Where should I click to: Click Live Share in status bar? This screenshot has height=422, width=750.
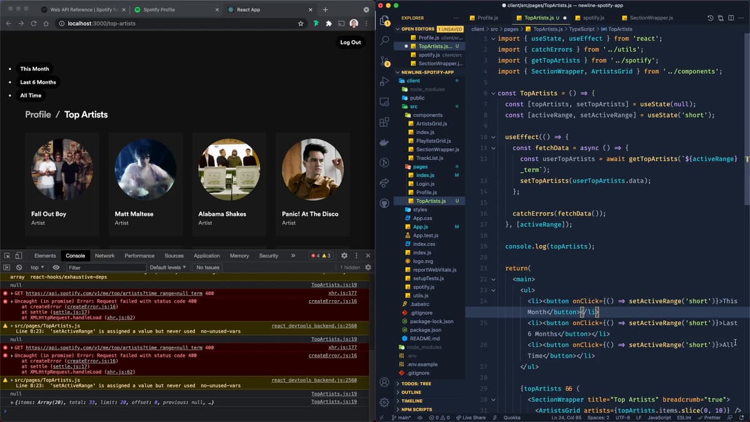(470, 418)
